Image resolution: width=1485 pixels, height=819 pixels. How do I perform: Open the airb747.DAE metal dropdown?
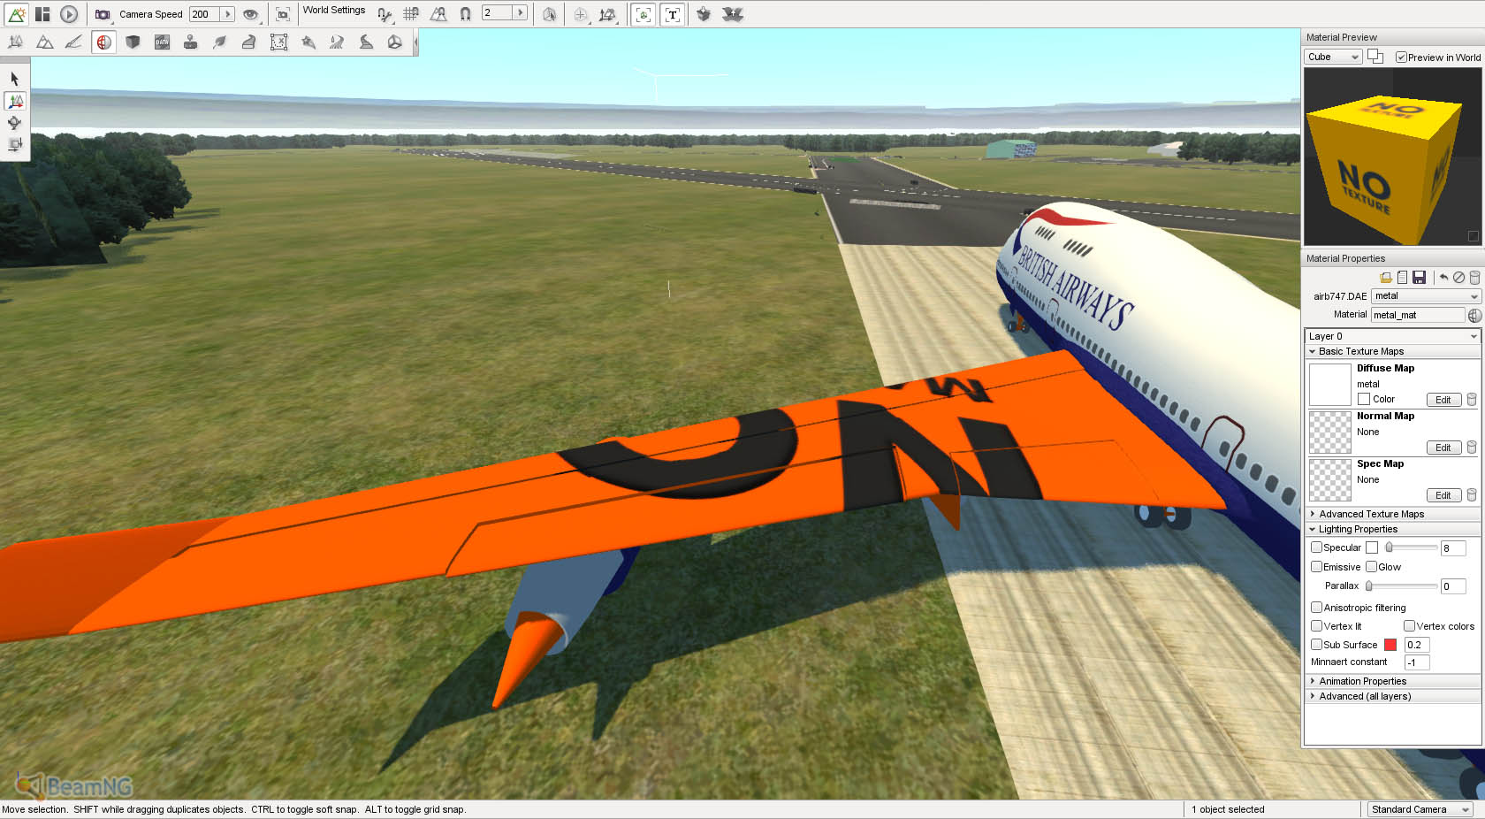tap(1427, 296)
